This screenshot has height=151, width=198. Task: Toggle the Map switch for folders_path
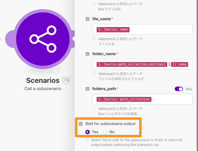coord(179,89)
